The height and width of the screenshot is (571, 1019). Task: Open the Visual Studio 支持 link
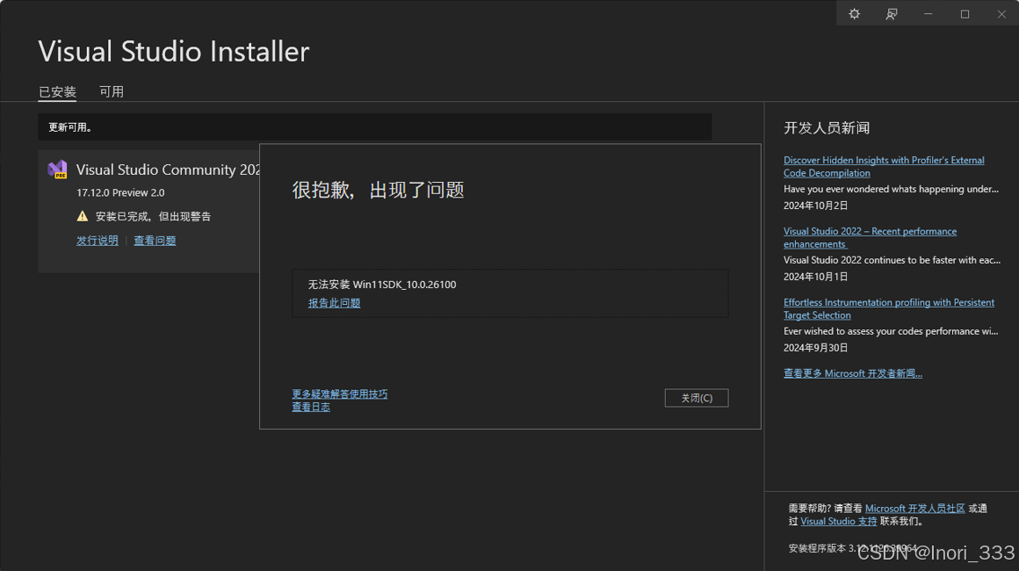tap(838, 522)
